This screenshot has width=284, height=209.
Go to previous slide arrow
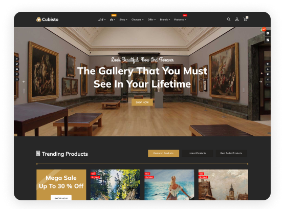click(x=24, y=82)
